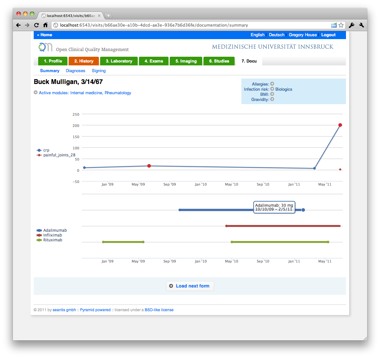The image size is (380, 358).
Task: Click the second Rituximab bar from 2010
Action: coord(280,242)
